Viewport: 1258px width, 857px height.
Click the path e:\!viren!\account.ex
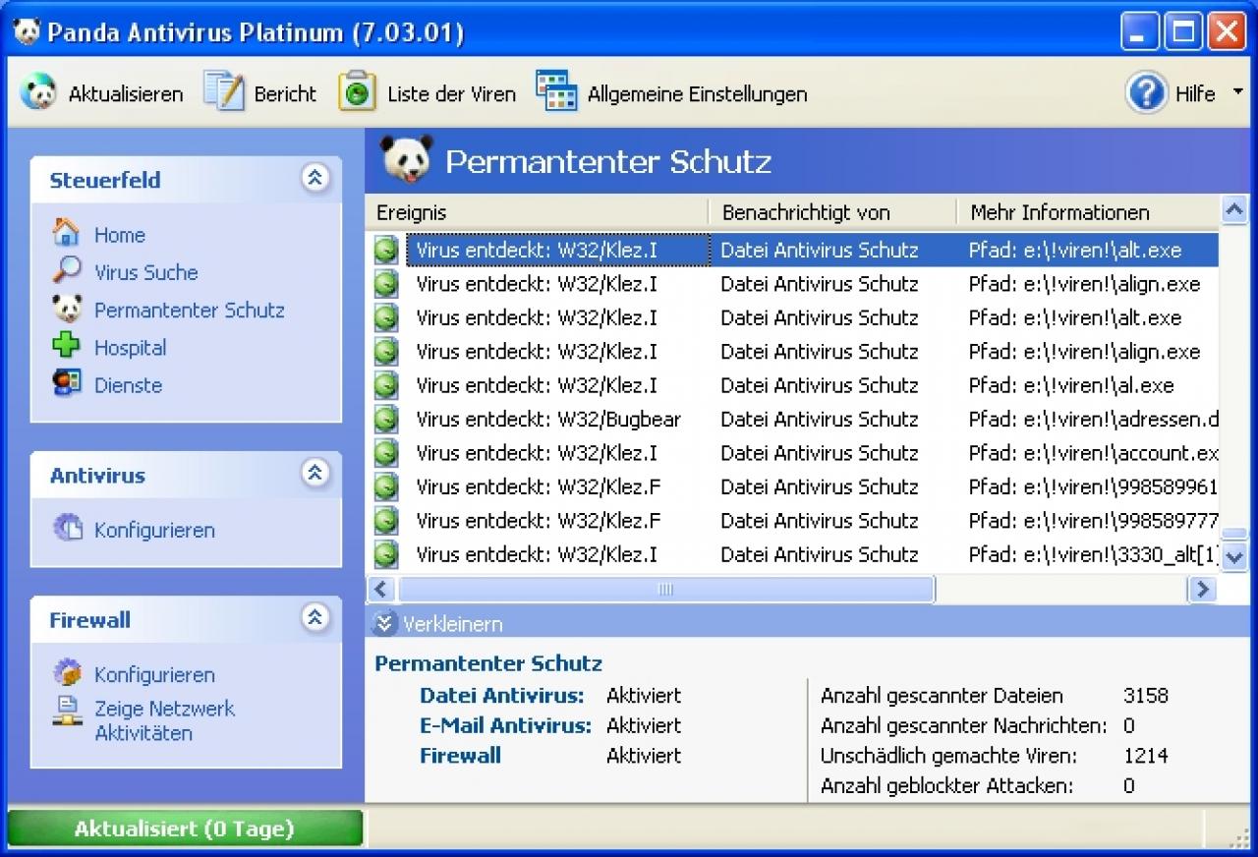point(1094,453)
